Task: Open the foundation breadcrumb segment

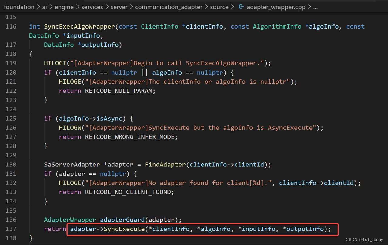Action: tap(19, 7)
